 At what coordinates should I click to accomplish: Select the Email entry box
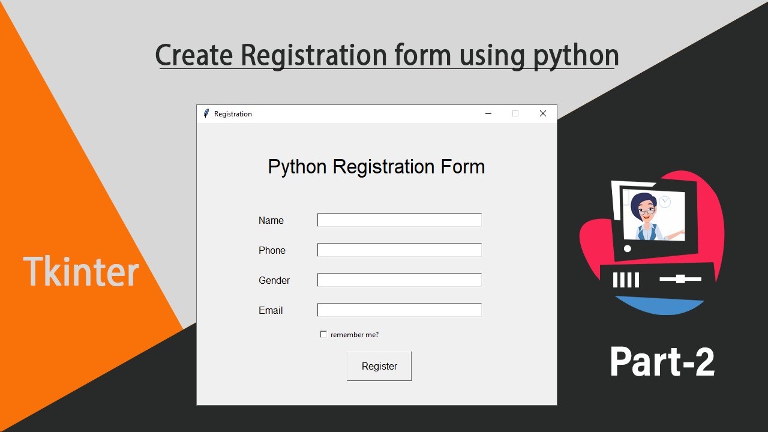(399, 310)
